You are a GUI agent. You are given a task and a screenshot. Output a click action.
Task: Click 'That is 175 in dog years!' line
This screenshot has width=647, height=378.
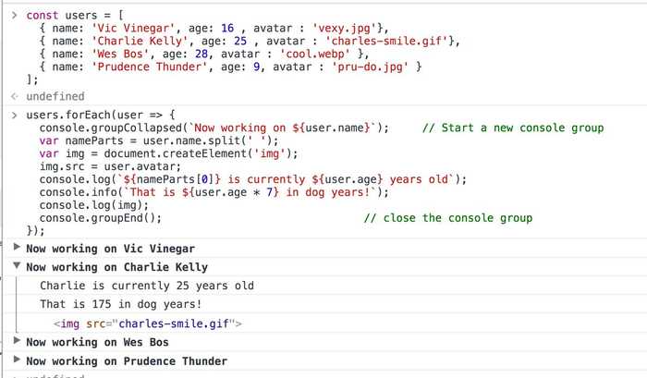point(120,305)
